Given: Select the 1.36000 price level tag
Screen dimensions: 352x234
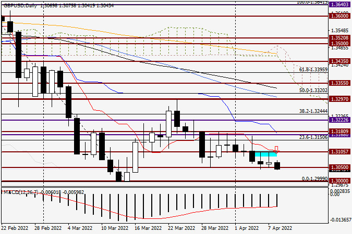Looking at the screenshot, I should [x=339, y=16].
